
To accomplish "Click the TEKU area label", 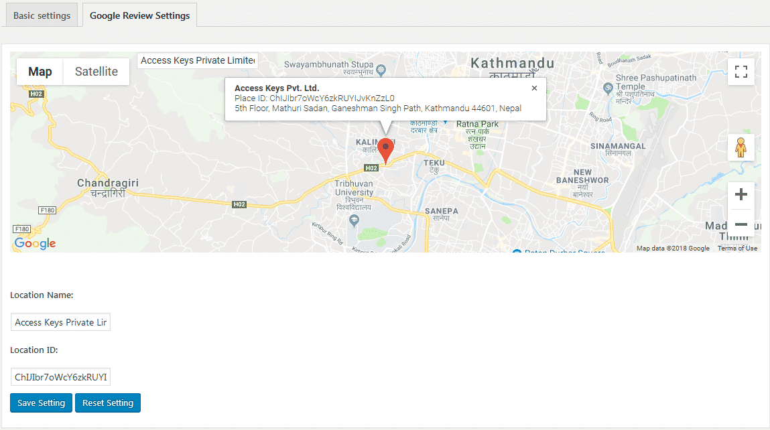I will click(434, 163).
